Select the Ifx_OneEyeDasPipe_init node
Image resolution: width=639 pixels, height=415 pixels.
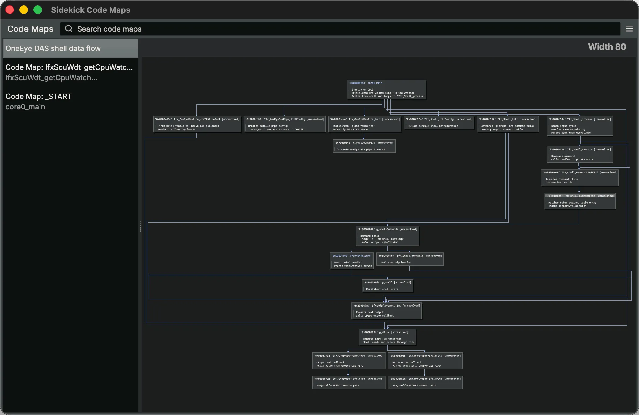click(x=365, y=124)
